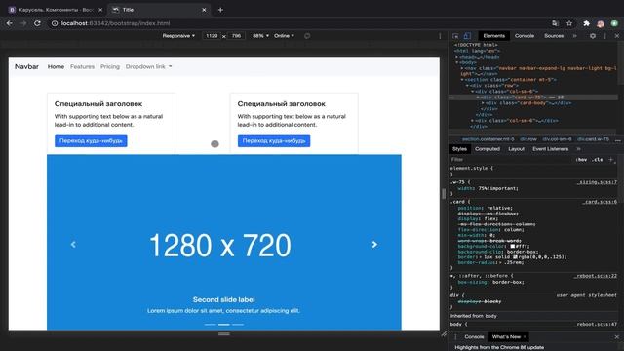Switch to the Elements panel tab

(494, 36)
